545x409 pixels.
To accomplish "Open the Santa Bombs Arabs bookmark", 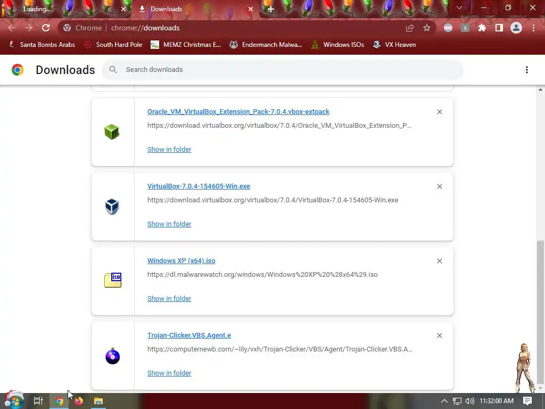I will 42,45.
